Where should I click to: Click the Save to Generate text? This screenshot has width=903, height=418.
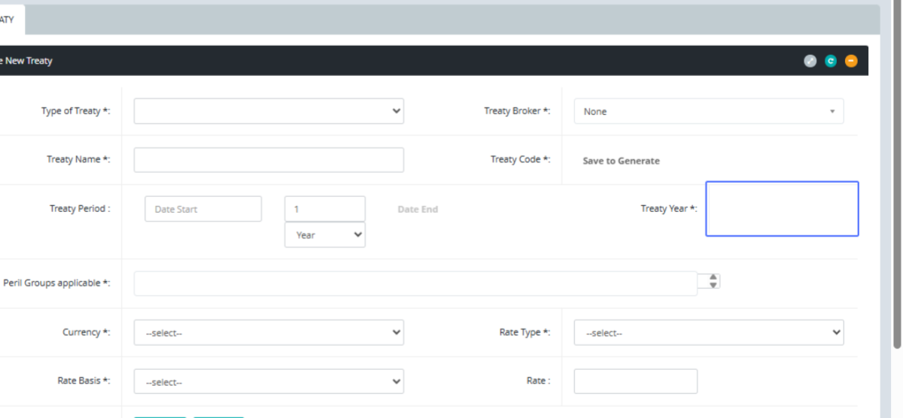(x=621, y=161)
